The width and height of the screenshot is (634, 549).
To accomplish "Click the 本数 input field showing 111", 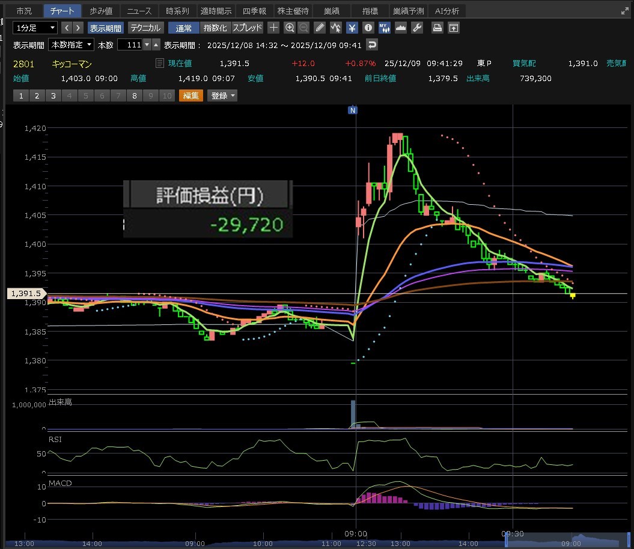I will coord(130,44).
